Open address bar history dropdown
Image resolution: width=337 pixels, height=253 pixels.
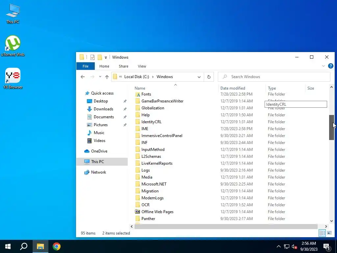coord(199,77)
